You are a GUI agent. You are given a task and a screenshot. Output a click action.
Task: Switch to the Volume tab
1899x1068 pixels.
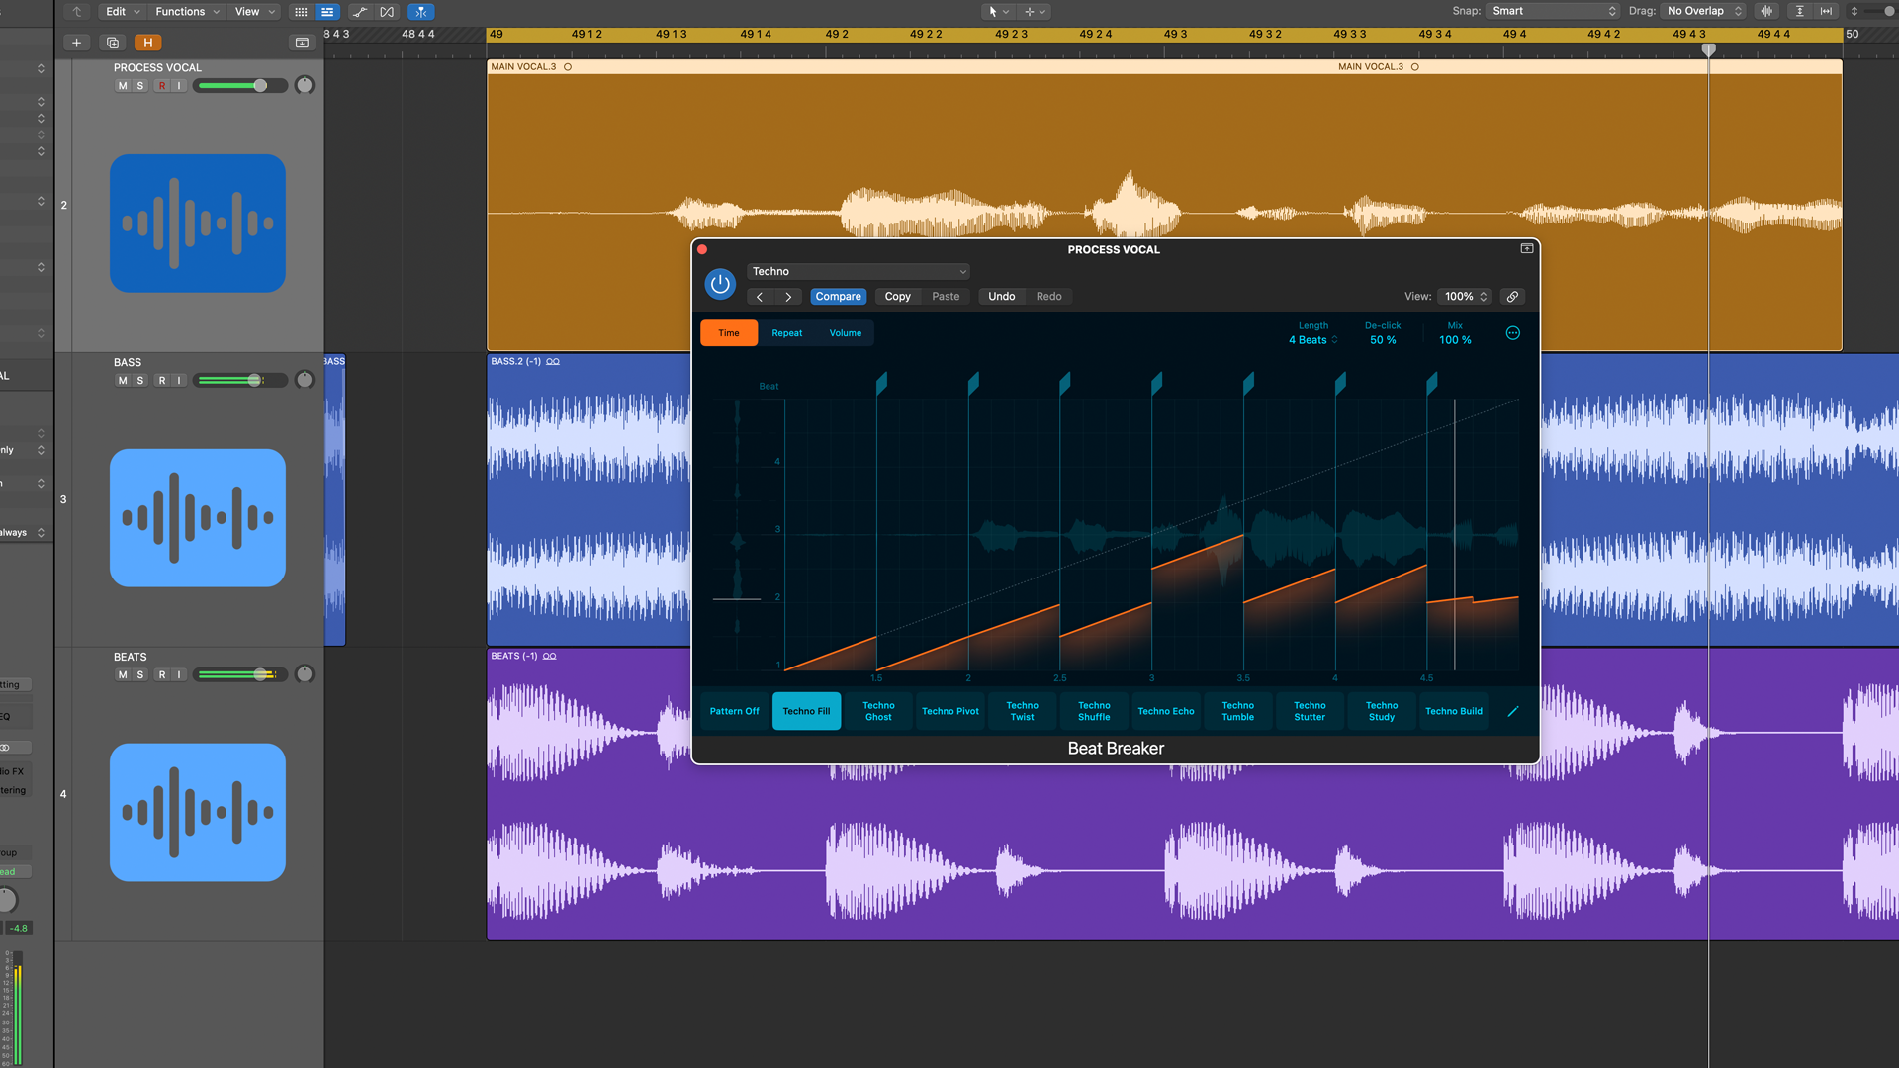click(x=846, y=333)
